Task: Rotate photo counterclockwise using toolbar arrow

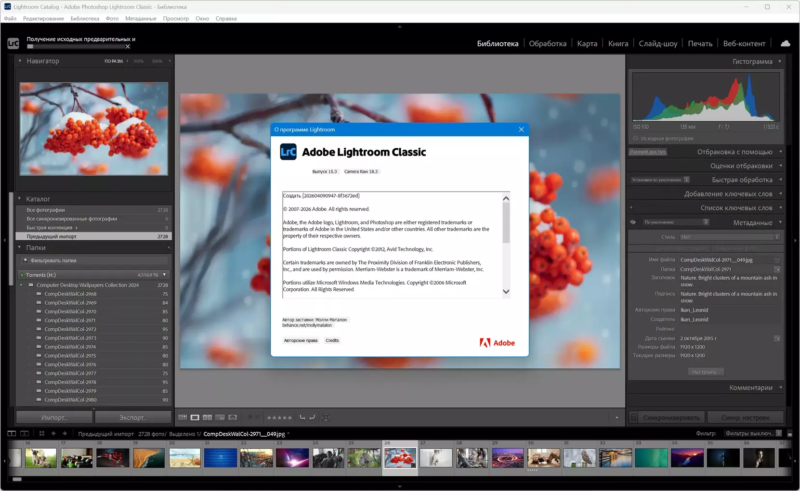Action: [x=302, y=417]
